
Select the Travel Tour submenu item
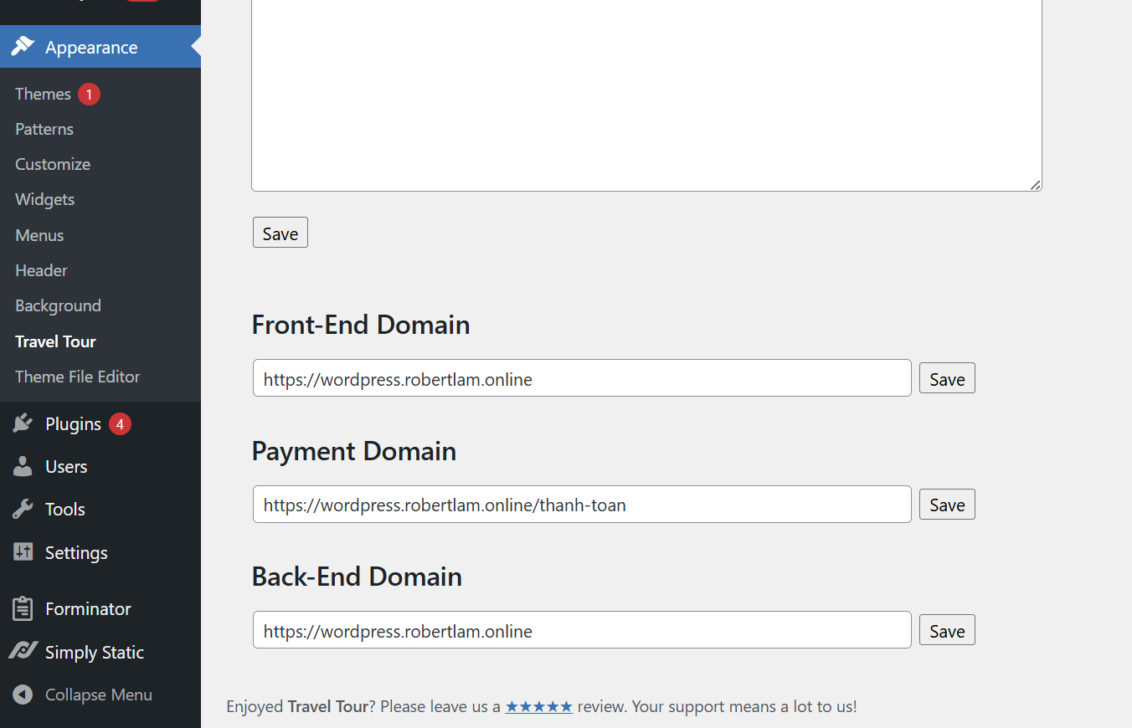[x=55, y=341]
